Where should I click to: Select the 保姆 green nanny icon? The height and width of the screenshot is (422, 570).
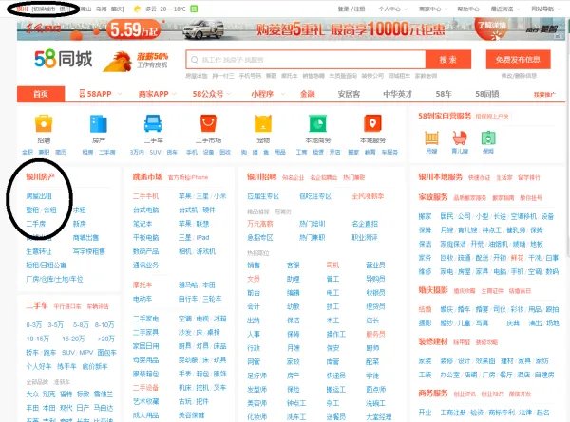[x=488, y=138]
